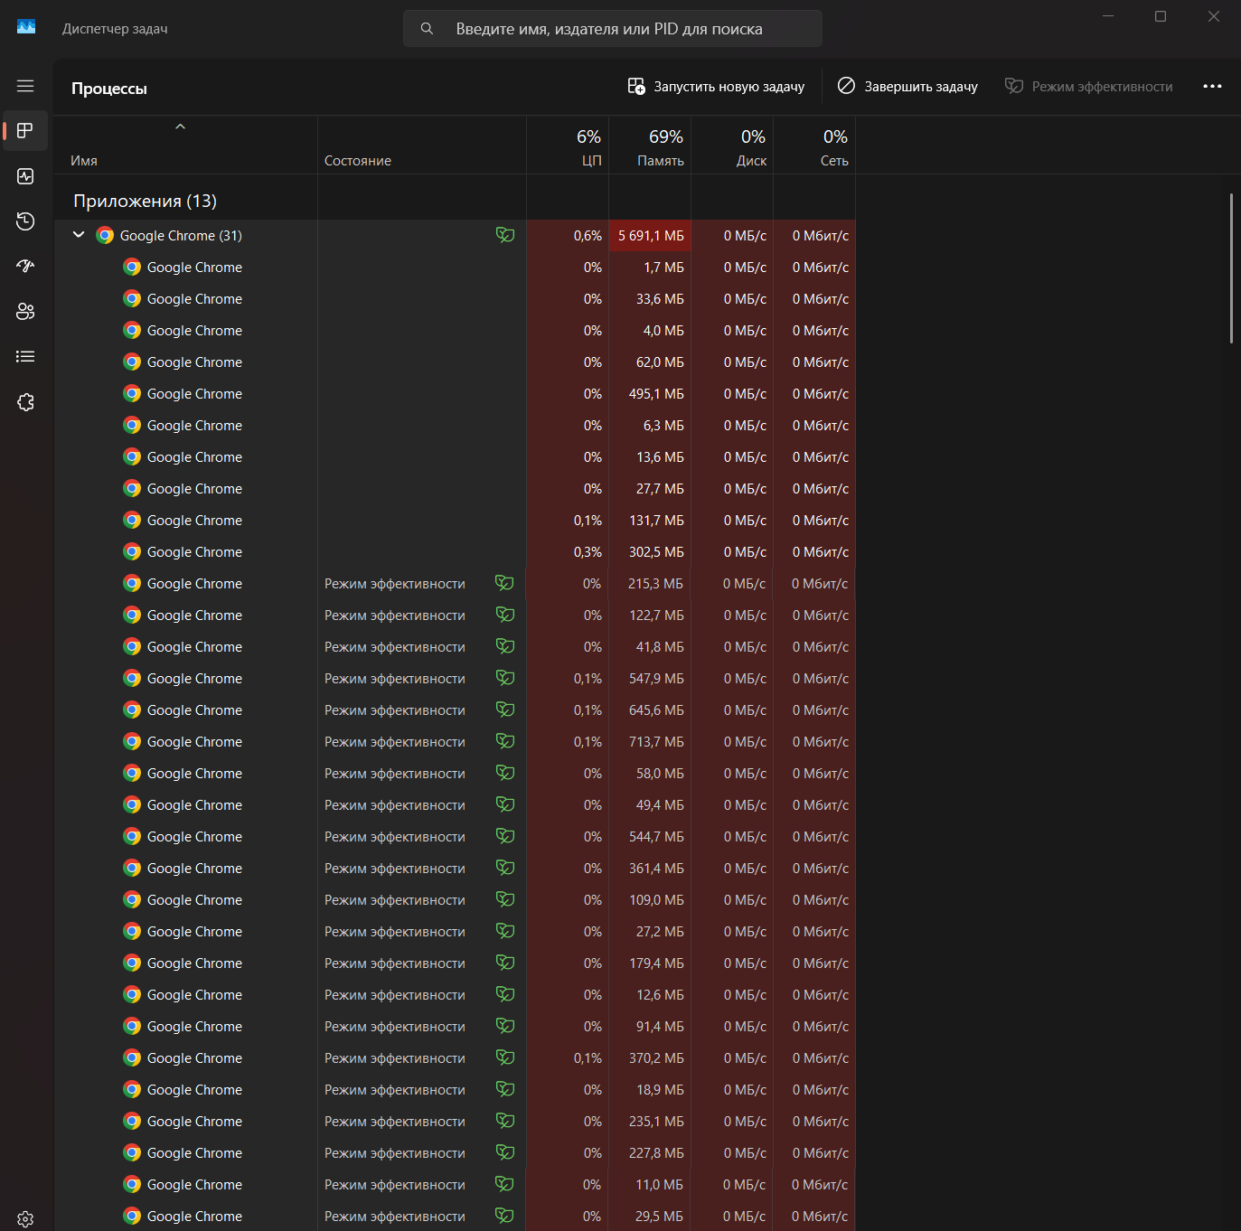This screenshot has width=1241, height=1231.
Task: Select the Chrome process using 235,1 МБ
Action: [x=456, y=1122]
